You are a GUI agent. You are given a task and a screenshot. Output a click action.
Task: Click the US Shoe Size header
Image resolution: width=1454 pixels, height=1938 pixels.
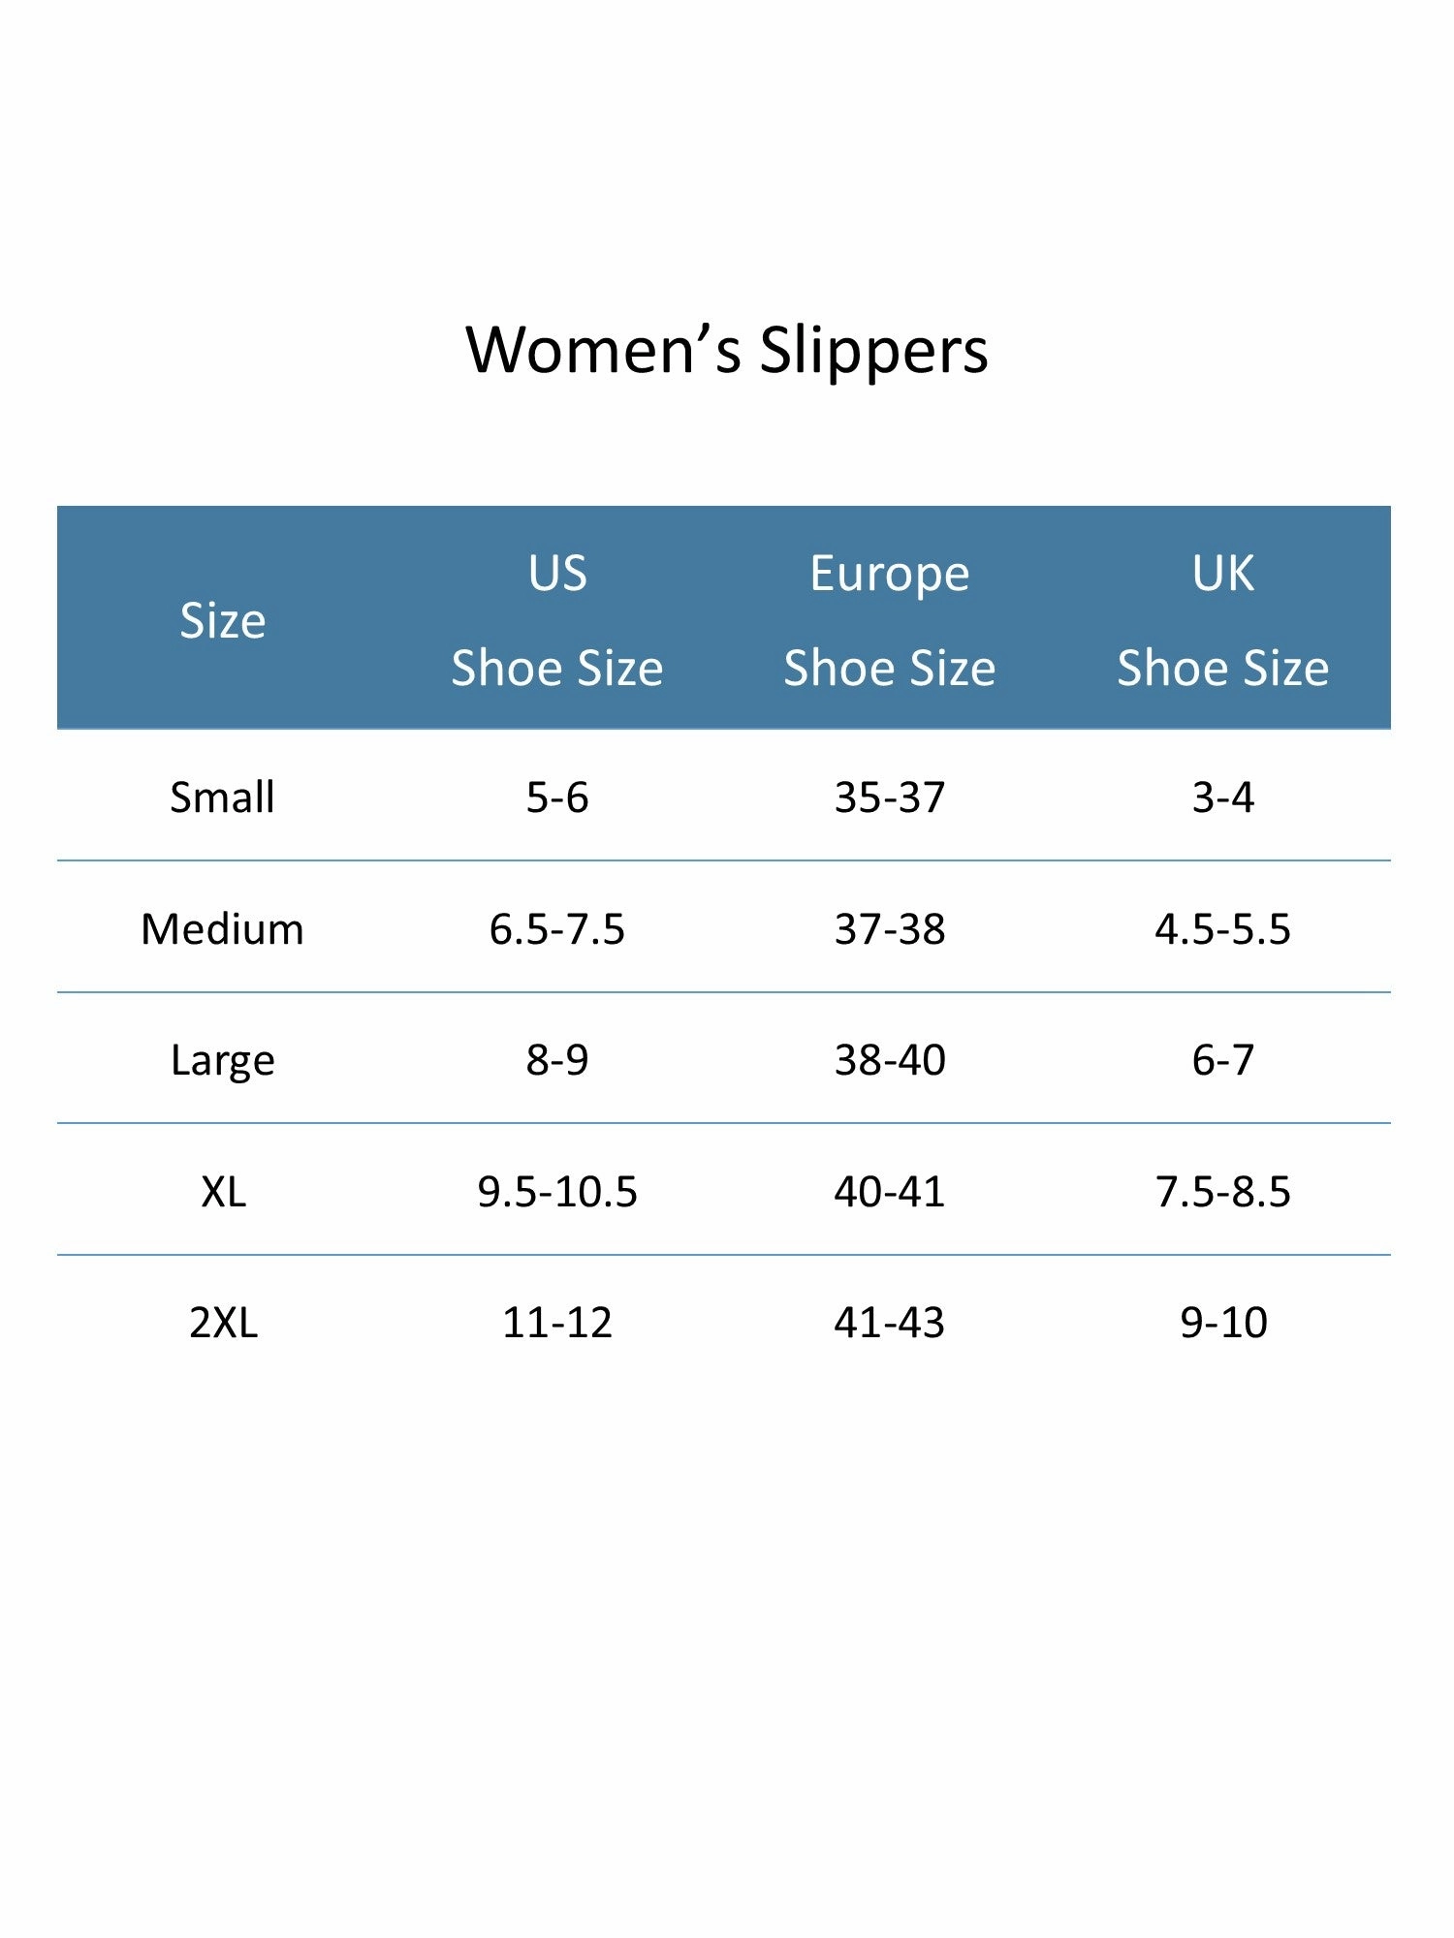coord(557,620)
